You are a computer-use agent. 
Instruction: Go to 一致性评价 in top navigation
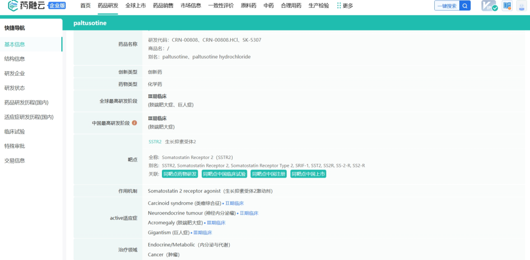point(221,6)
